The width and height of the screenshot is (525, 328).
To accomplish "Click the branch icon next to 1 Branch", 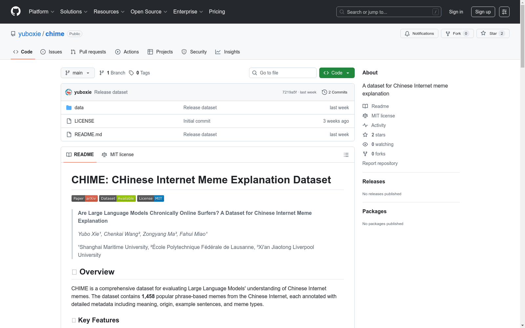I will (x=102, y=73).
